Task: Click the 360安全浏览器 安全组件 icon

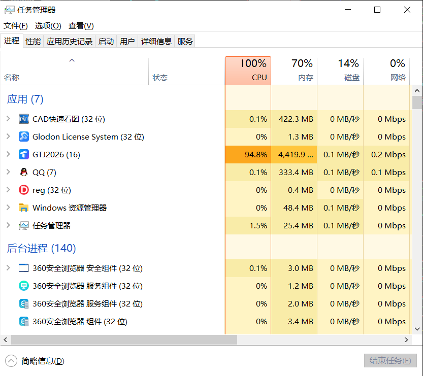Action: pos(24,268)
